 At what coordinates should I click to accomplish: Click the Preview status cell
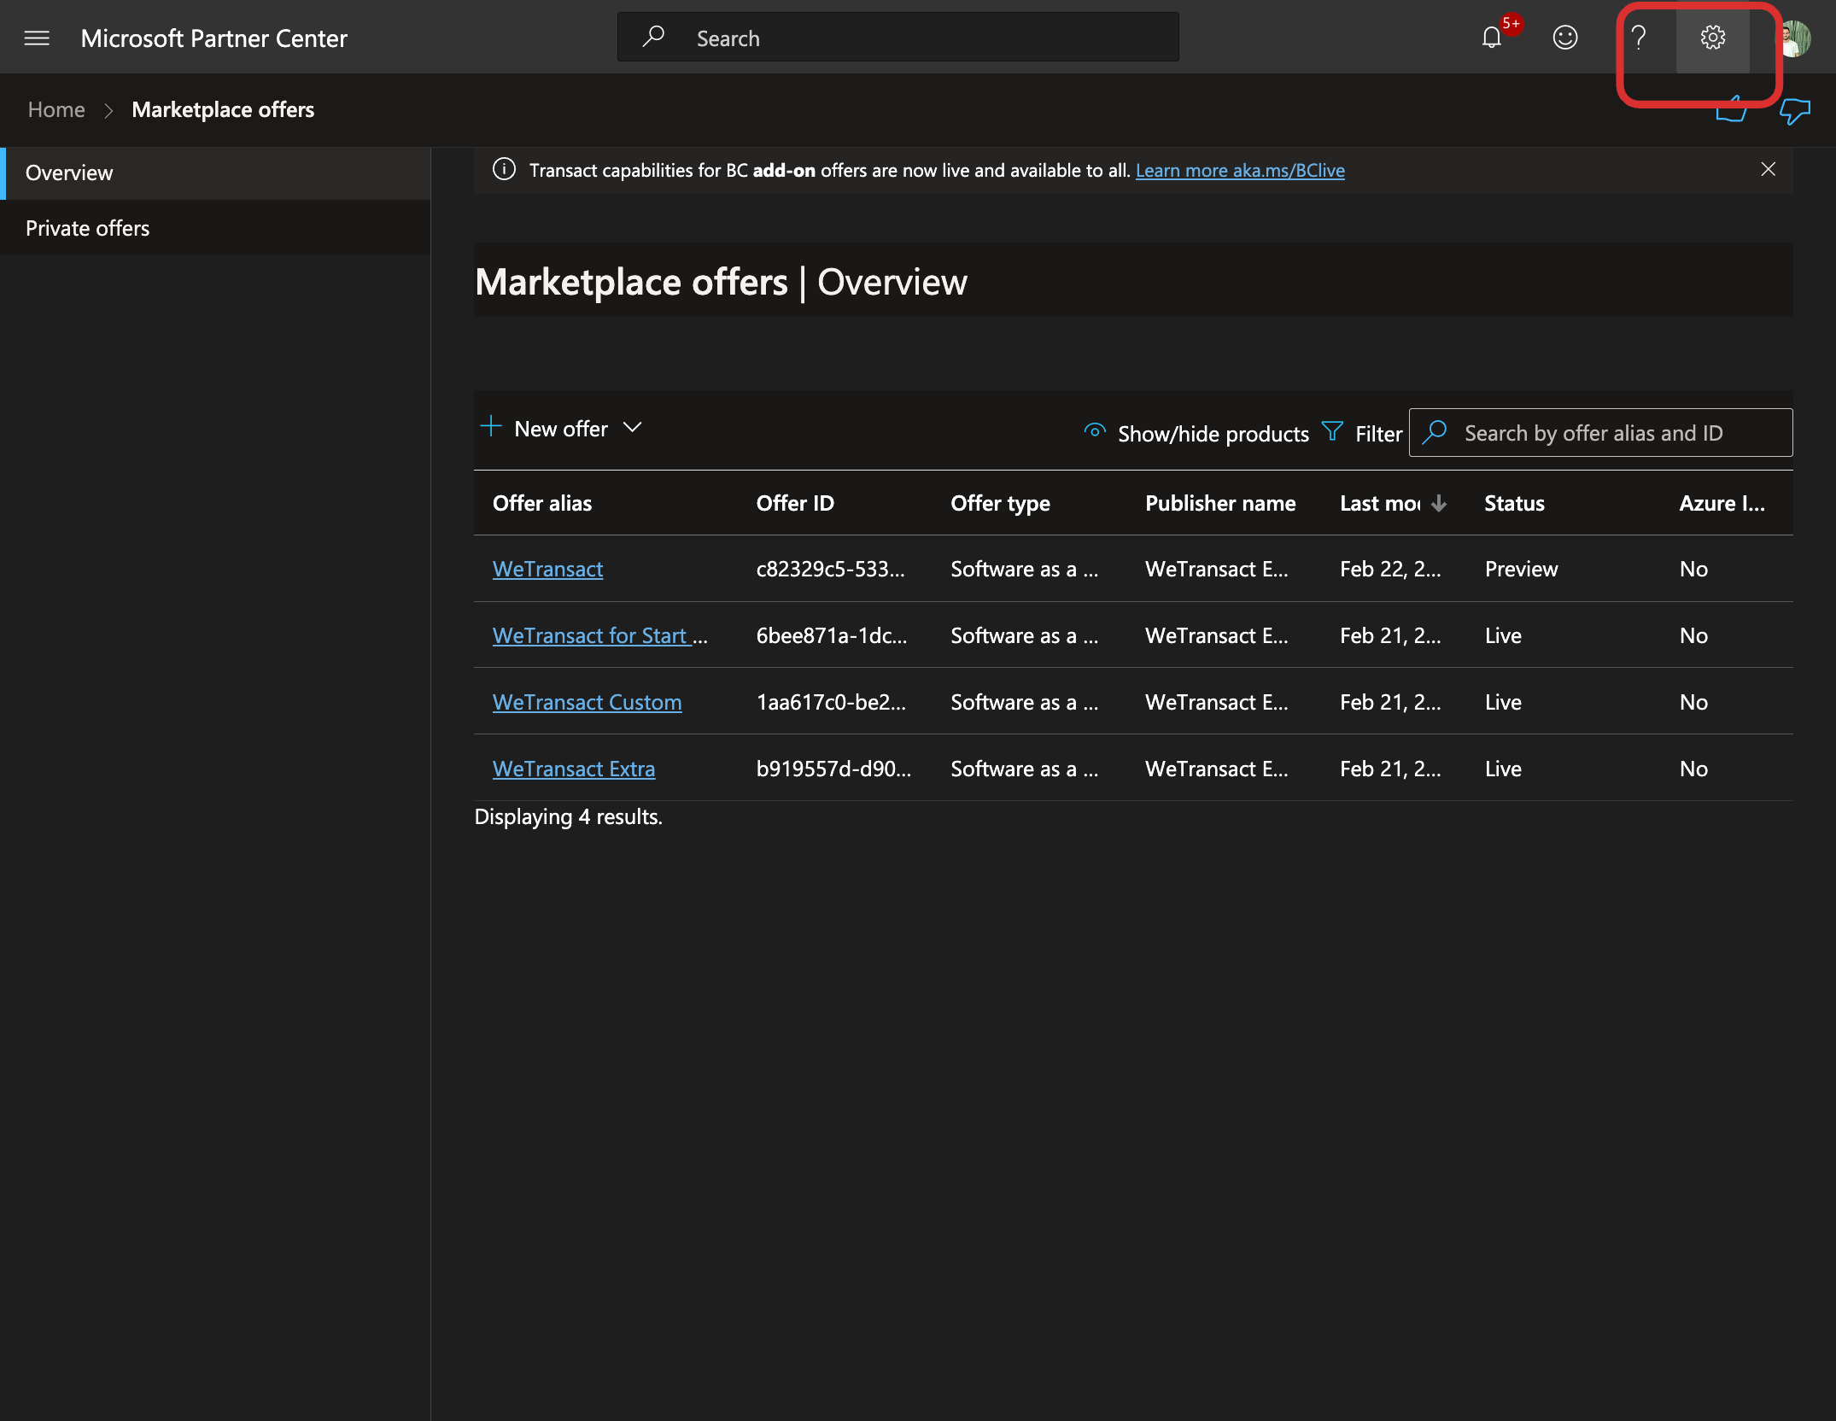[1521, 569]
